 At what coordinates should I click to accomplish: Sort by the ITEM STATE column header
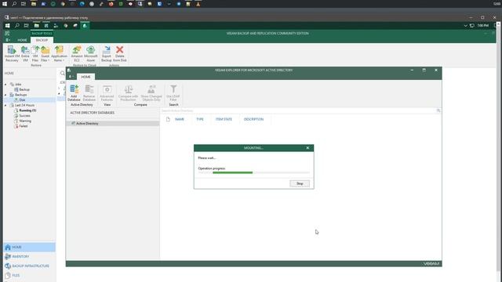(224, 119)
